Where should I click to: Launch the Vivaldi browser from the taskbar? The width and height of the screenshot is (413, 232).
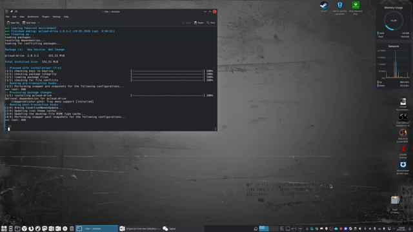click(x=25, y=229)
